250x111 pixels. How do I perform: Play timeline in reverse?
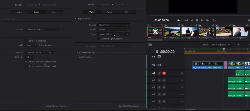(x=192, y=20)
